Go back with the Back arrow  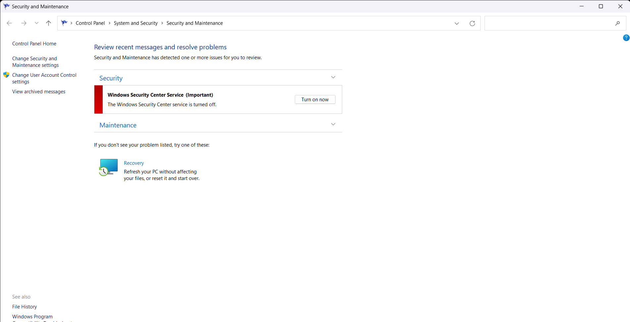pyautogui.click(x=9, y=23)
